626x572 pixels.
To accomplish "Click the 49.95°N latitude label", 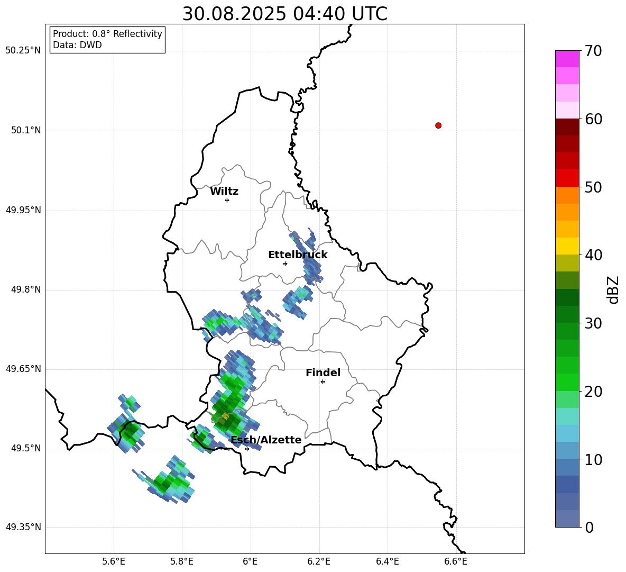I will (x=23, y=210).
